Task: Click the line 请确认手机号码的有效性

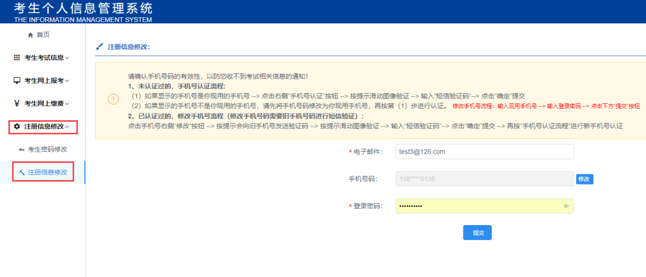Action: pos(218,76)
